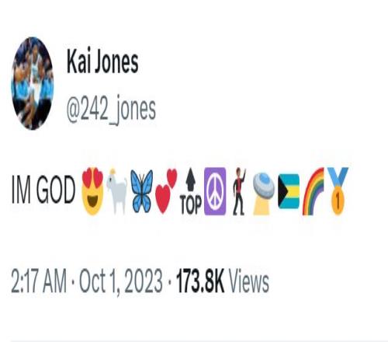The height and width of the screenshot is (342, 388).
Task: Click the dancing man emoji
Action: (239, 191)
